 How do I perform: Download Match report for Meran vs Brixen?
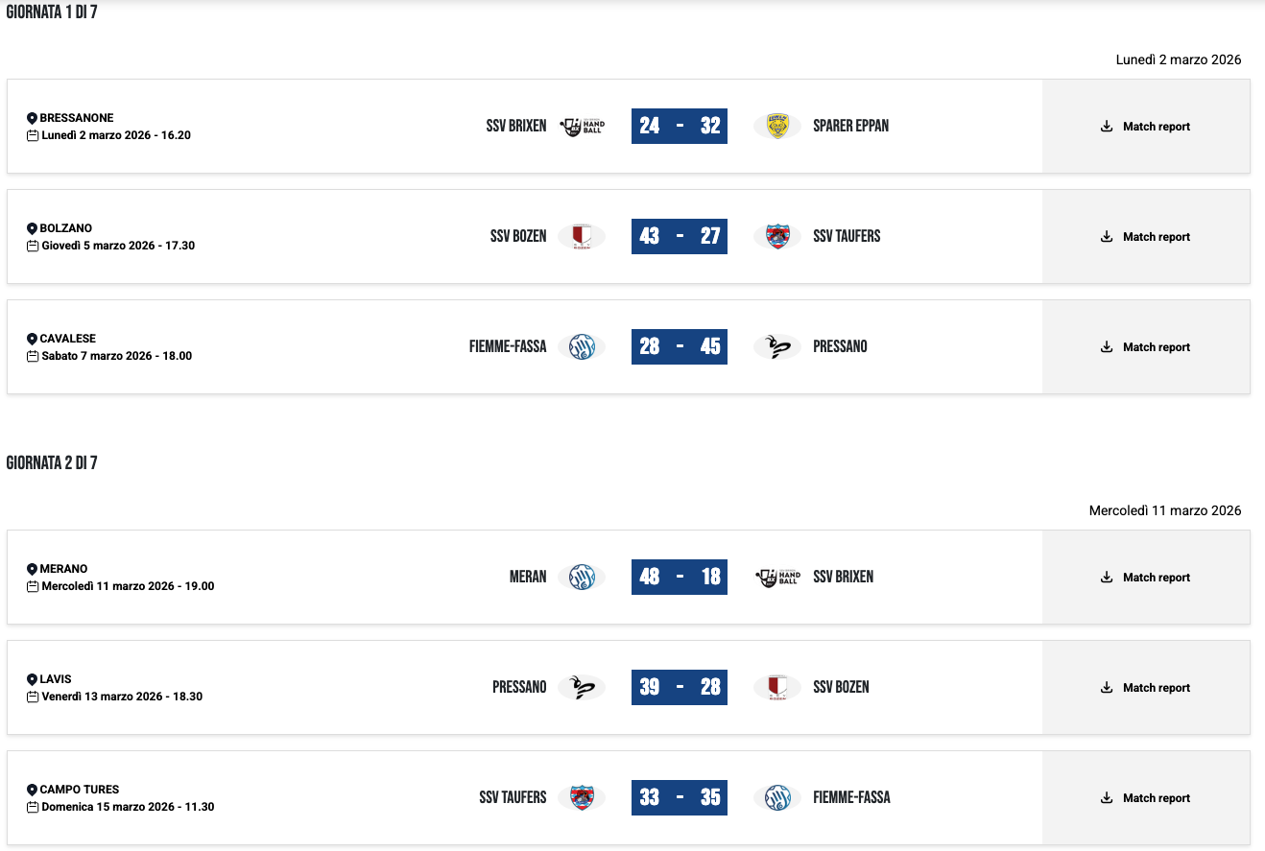coord(1146,578)
